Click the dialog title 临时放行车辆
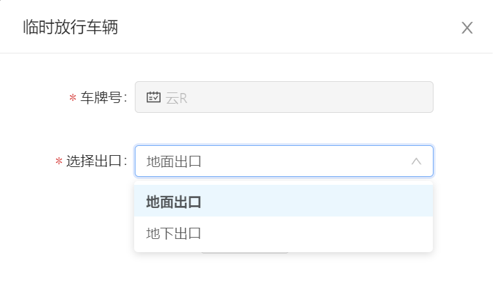Screen dimensions: 493x301 [x=71, y=27]
